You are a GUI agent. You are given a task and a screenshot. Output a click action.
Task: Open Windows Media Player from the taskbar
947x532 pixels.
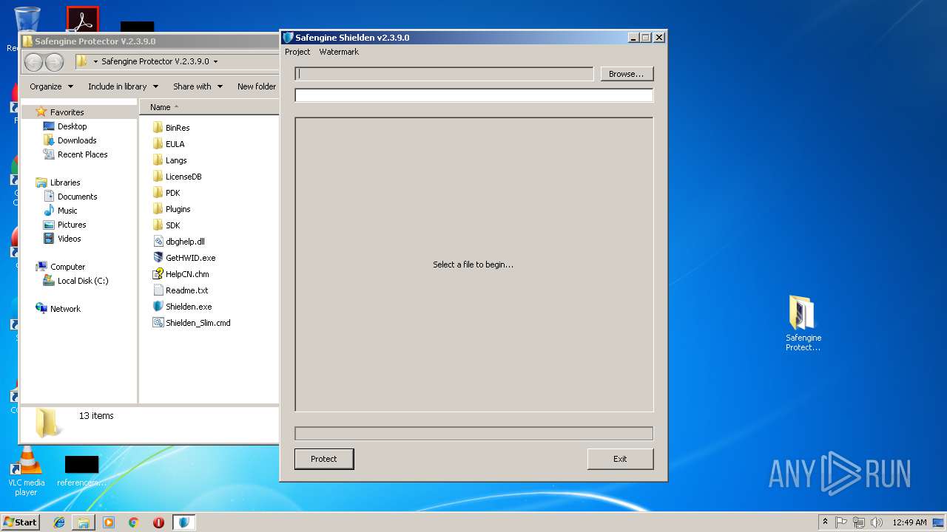pyautogui.click(x=109, y=522)
